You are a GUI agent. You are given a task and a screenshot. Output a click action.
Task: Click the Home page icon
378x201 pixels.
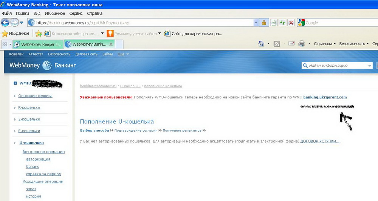[x=261, y=44]
